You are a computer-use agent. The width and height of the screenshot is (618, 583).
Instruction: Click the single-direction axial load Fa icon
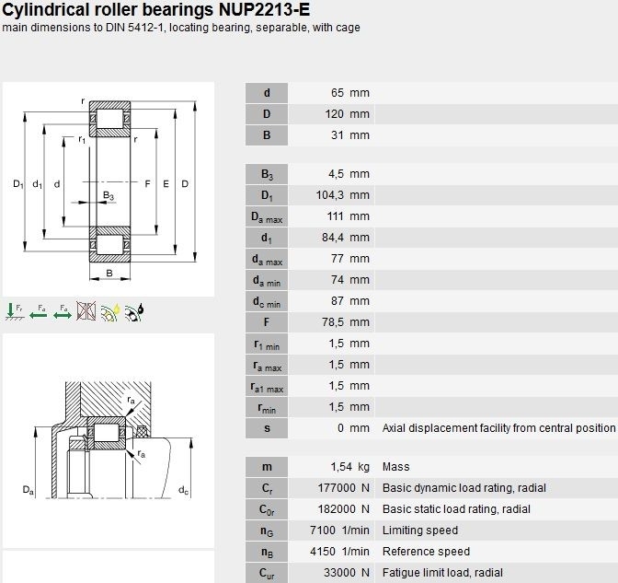tap(39, 312)
